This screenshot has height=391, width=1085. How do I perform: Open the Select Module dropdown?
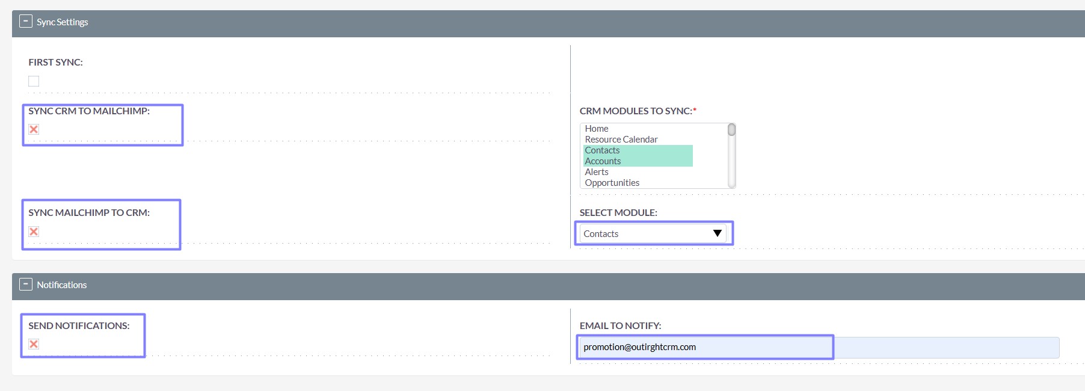point(653,233)
